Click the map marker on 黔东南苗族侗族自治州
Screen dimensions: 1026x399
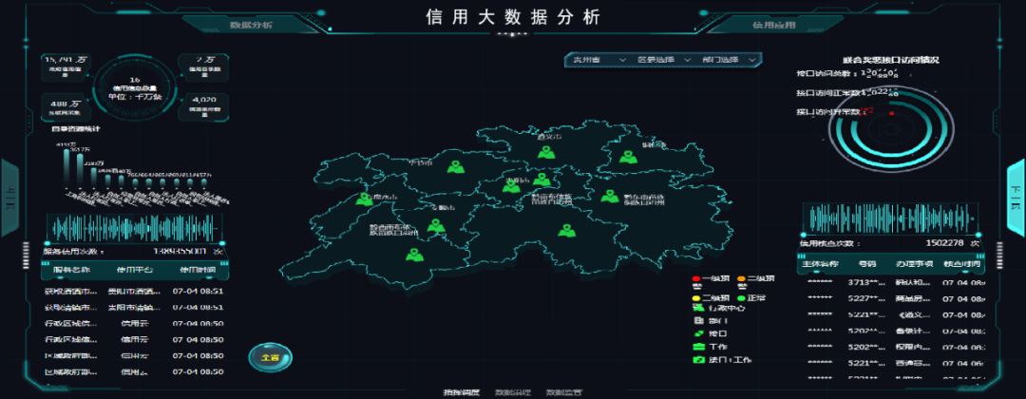click(x=609, y=196)
